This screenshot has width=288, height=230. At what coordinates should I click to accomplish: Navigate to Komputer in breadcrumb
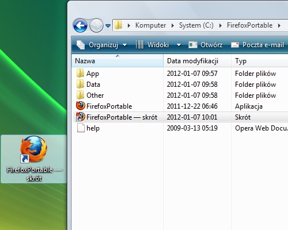[x=150, y=25]
